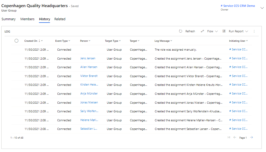Open the # Service CCS CRM Demo owner link
266x152 pixels.
pos(238,6)
